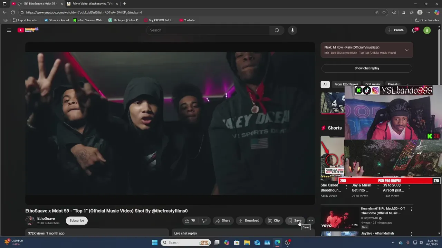Screen dimensions: 442x248
Task: Open the account avatar labeled B
Action: pos(427,30)
